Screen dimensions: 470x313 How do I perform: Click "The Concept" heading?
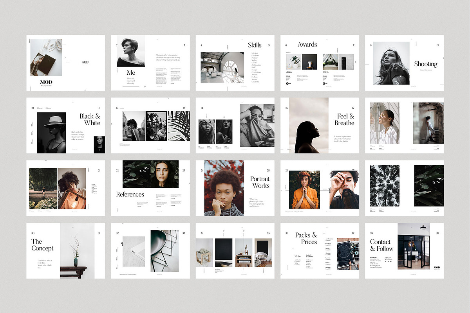[x=42, y=245]
